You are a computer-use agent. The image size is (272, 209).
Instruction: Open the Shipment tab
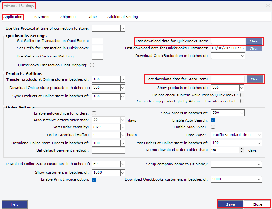tap(69, 17)
